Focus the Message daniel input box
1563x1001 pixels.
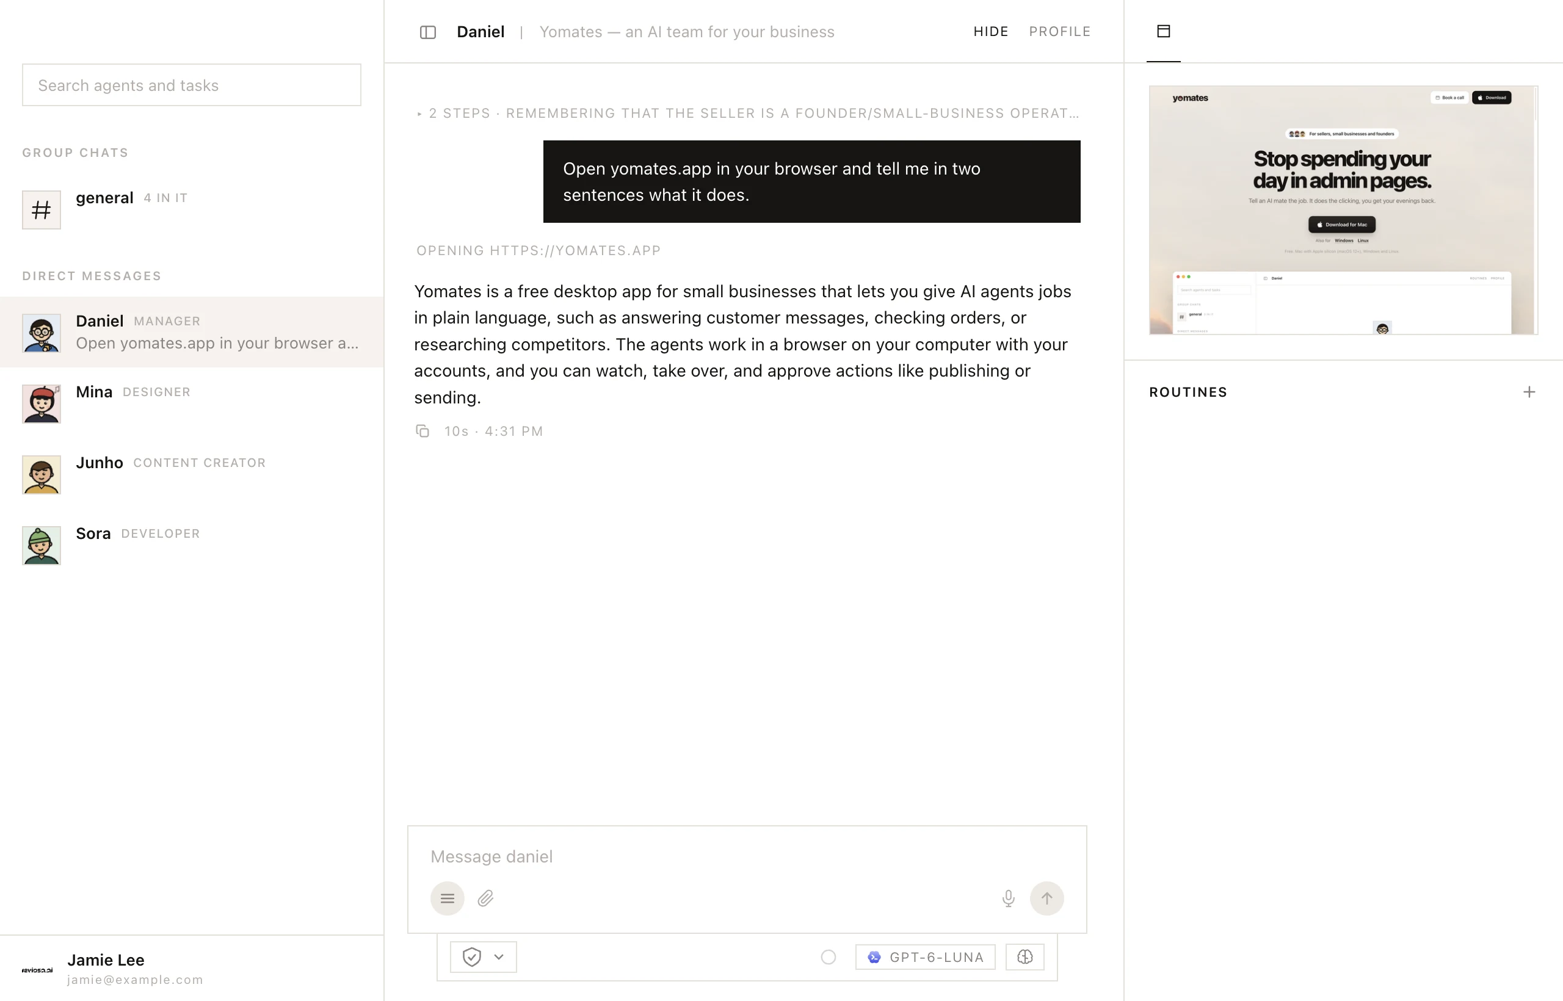click(x=747, y=857)
